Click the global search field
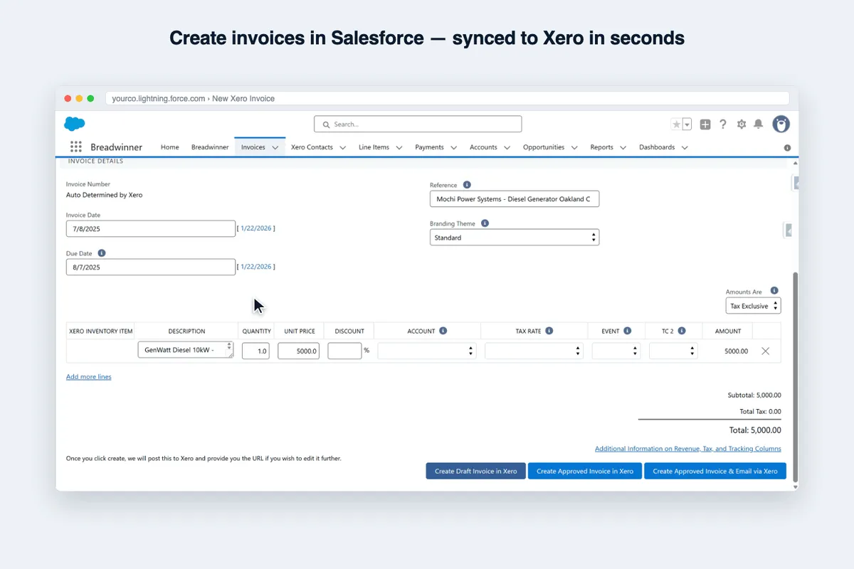Viewport: 854px width, 569px height. (x=418, y=124)
